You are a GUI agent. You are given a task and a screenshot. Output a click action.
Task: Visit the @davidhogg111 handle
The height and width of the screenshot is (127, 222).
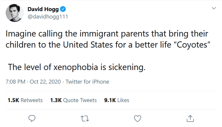[x=48, y=17]
